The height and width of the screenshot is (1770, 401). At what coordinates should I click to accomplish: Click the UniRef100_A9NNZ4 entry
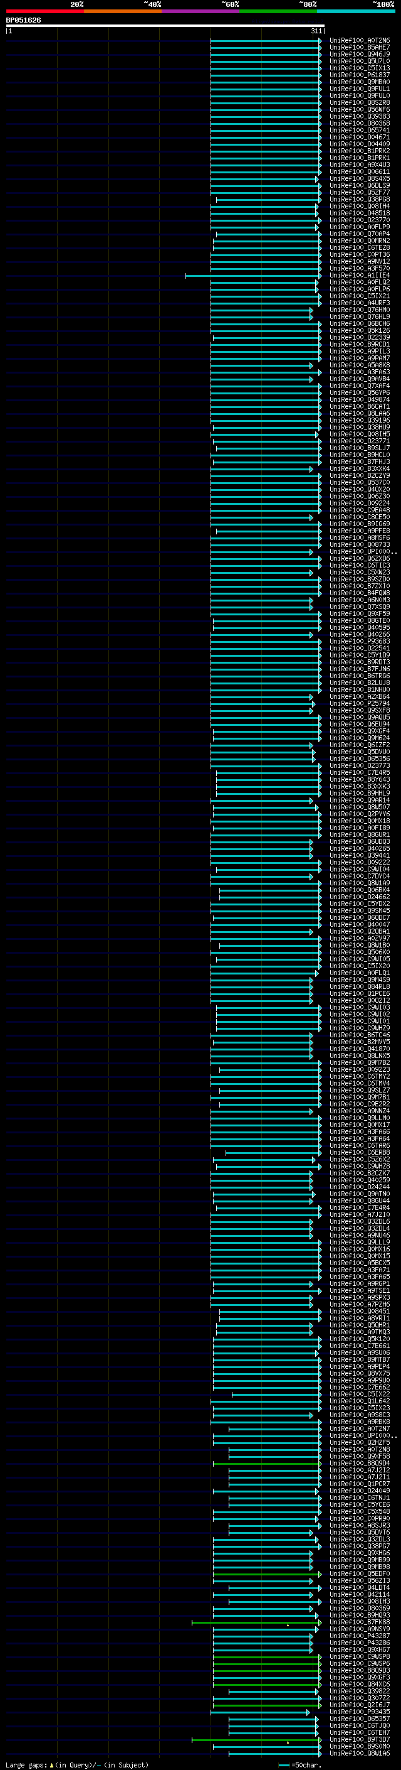click(x=359, y=1111)
